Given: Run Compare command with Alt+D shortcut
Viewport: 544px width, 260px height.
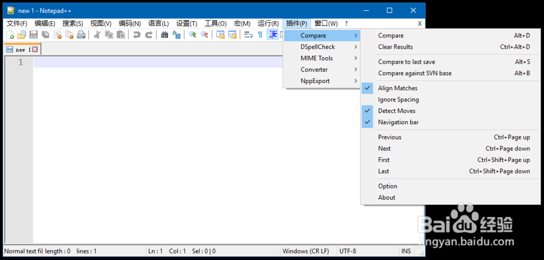Looking at the screenshot, I should click(x=451, y=36).
